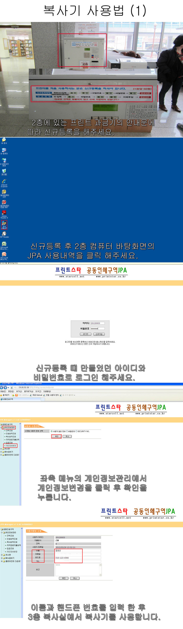183x629 pixels.
Task: Click 취소 in 사용자정보 수정 form
Action: click(x=75, y=578)
